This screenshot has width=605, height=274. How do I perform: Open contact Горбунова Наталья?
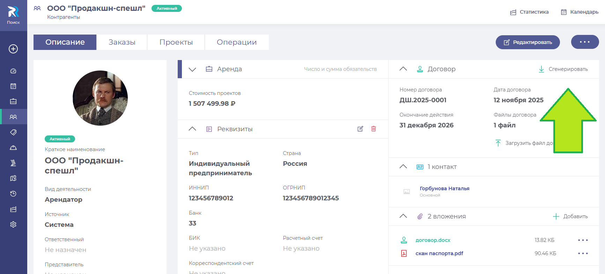point(444,188)
